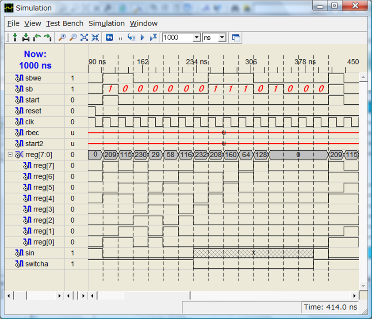Click the 128 value on rreg bus
The height and width of the screenshot is (319, 372).
(x=261, y=155)
